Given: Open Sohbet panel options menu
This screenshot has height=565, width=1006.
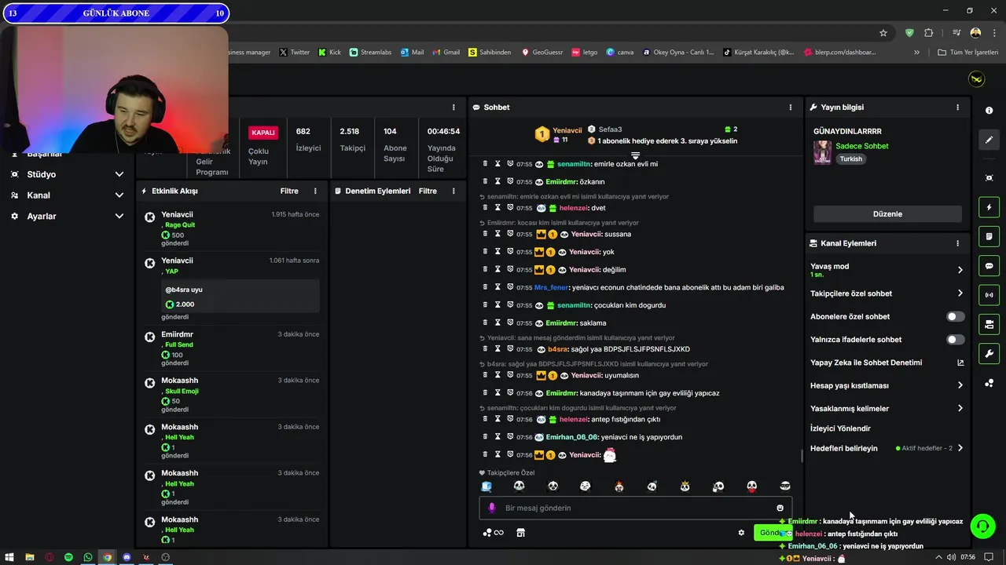Looking at the screenshot, I should (x=791, y=108).
